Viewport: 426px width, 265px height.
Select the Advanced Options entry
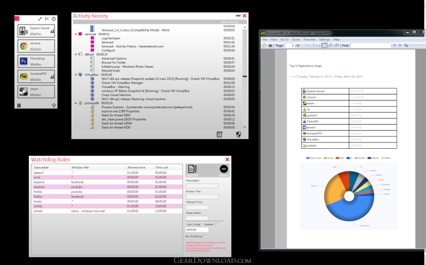coord(114,59)
